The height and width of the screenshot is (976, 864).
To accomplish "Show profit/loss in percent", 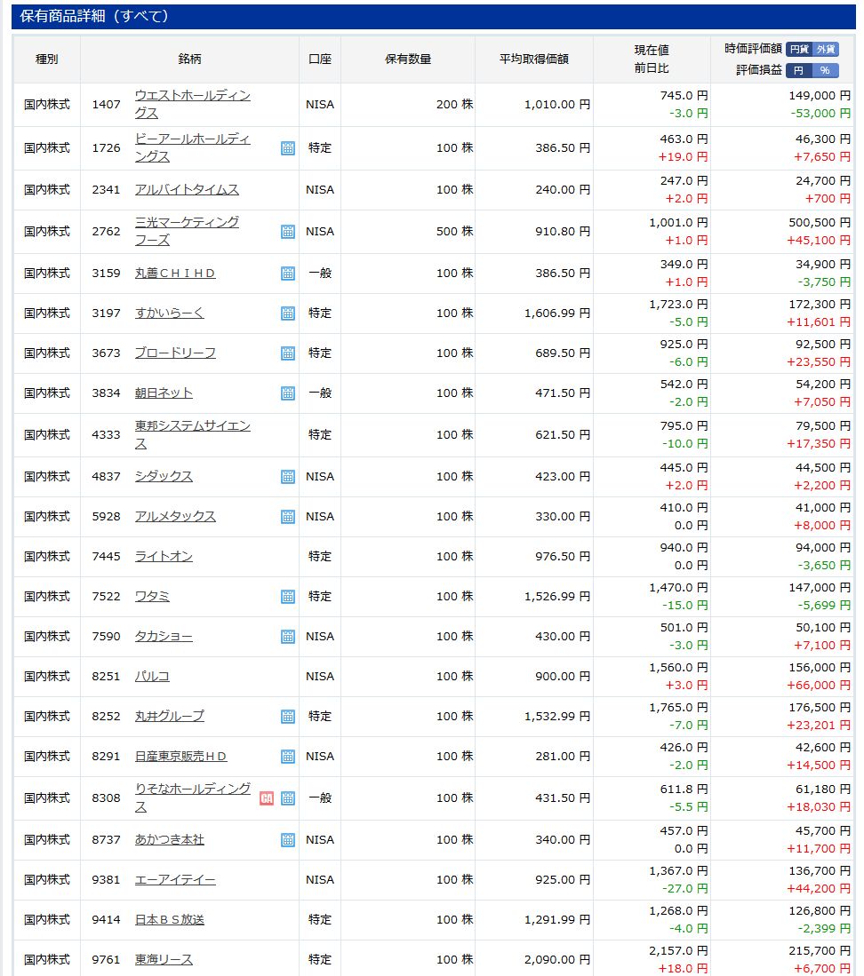I will 826,70.
